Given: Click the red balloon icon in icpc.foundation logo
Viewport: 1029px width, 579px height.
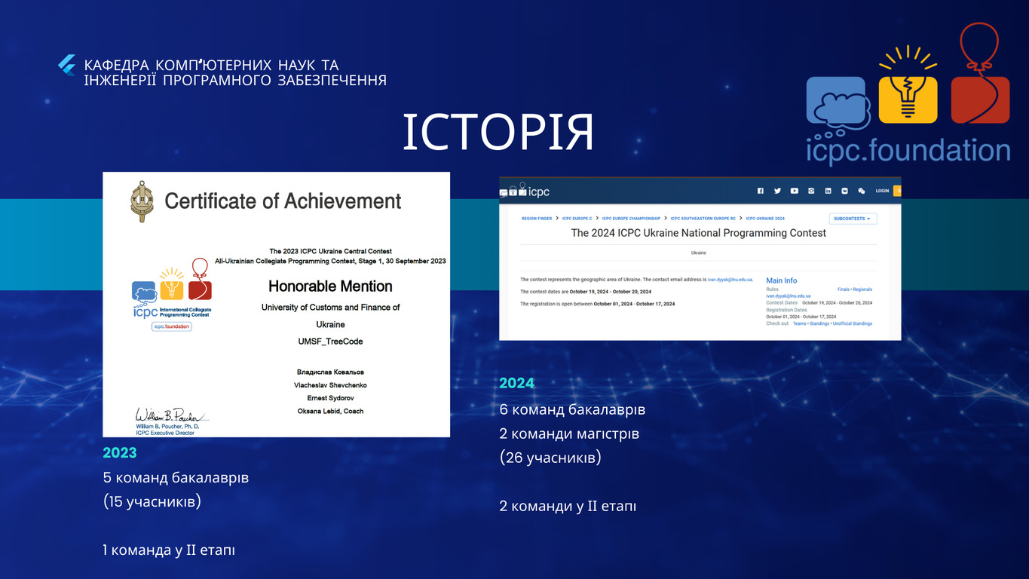Looking at the screenshot, I should tap(980, 73).
